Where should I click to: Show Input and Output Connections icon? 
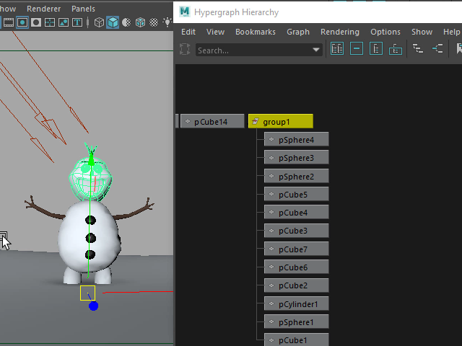tap(437, 49)
